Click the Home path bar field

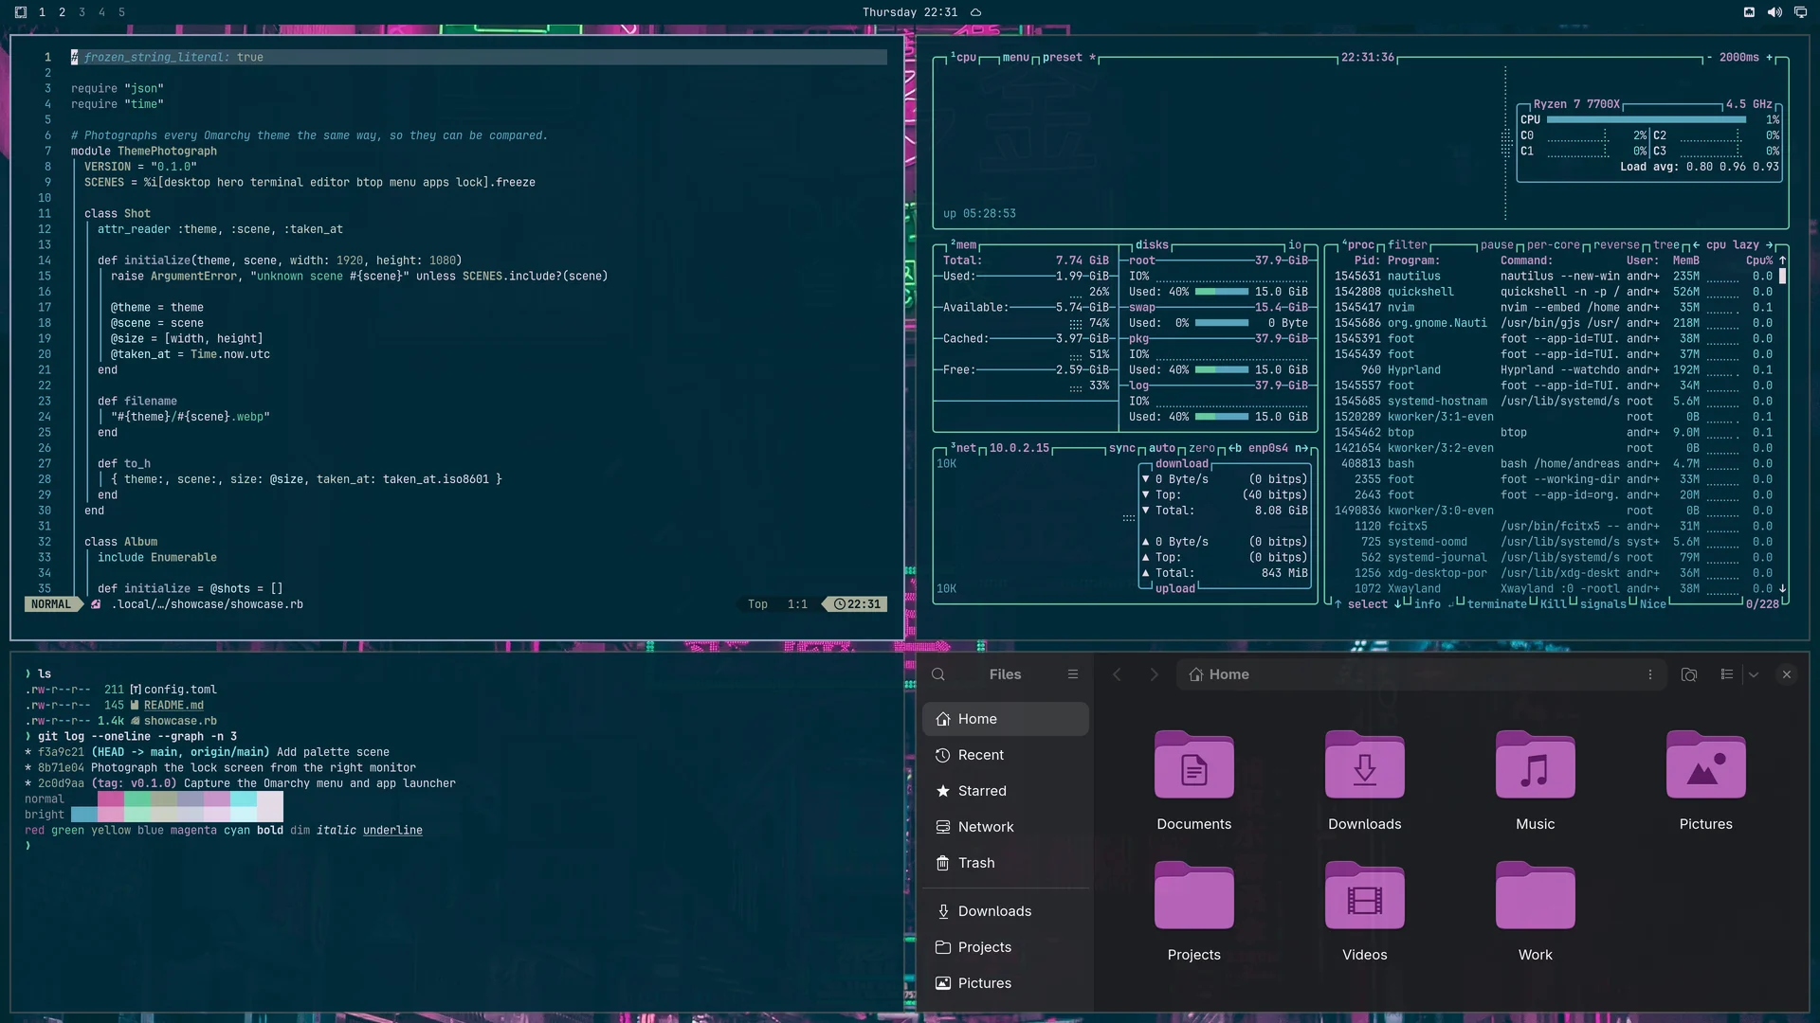pos(1422,674)
